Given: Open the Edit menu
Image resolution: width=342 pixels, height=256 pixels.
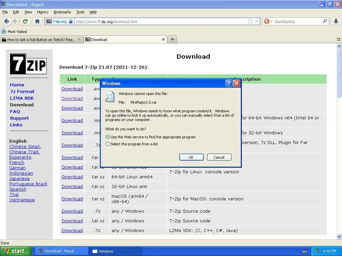Looking at the screenshot, I should tap(16, 12).
